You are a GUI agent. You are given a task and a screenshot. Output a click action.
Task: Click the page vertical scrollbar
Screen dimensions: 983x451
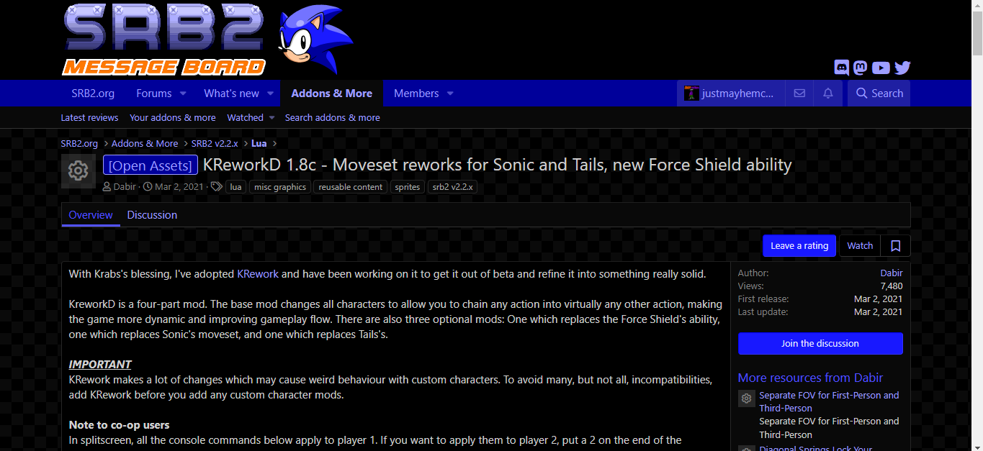click(977, 225)
